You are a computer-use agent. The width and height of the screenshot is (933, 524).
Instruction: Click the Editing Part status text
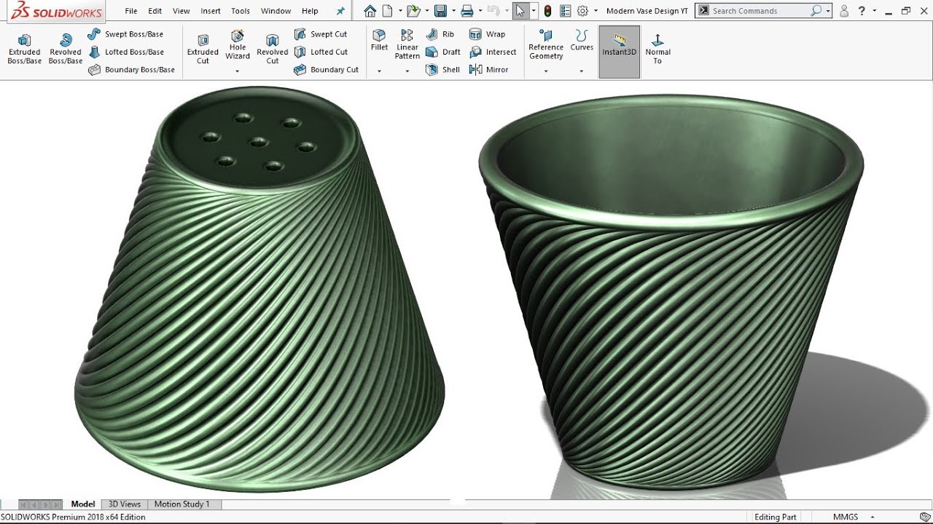(x=776, y=517)
